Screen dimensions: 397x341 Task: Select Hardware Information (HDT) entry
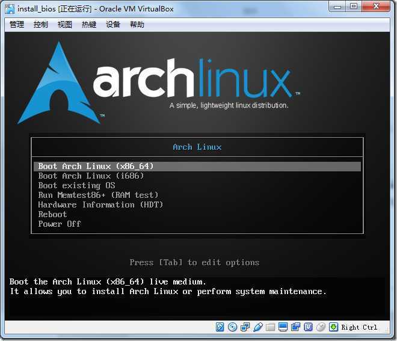tap(197, 205)
